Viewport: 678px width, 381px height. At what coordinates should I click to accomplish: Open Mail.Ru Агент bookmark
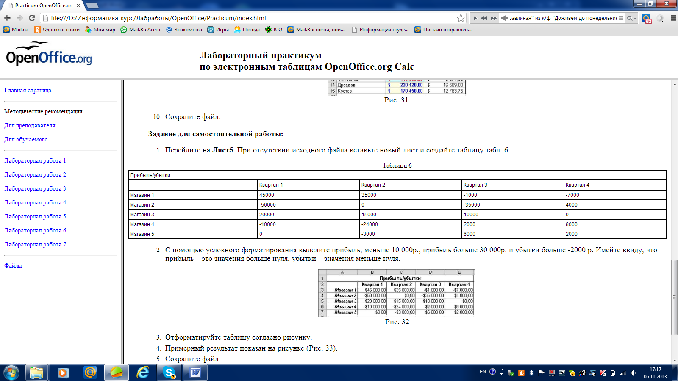(x=141, y=30)
